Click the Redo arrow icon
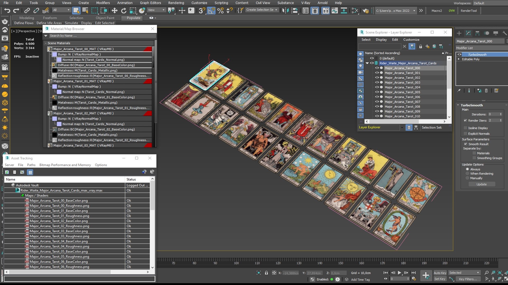 (16, 11)
